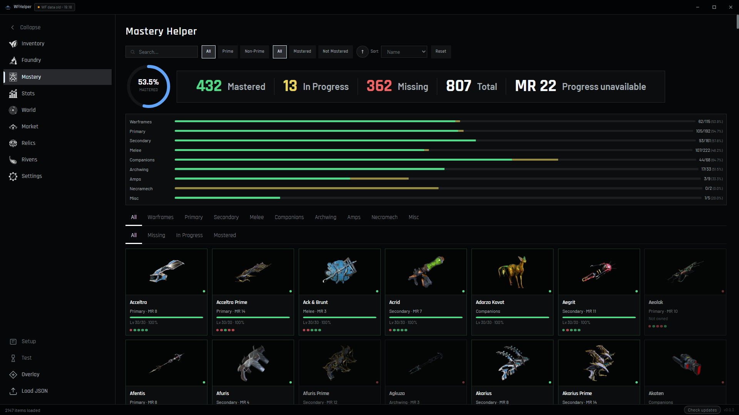The height and width of the screenshot is (415, 739).
Task: Open the Adarza Kavat companion card
Action: point(512,292)
